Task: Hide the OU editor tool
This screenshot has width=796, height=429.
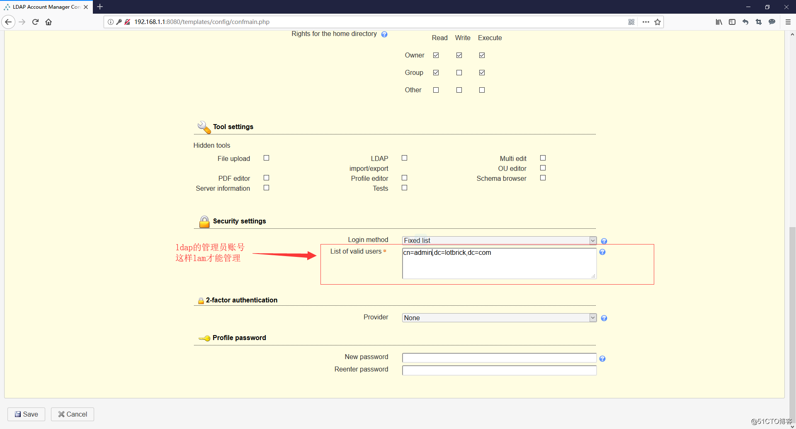Action: (x=543, y=168)
